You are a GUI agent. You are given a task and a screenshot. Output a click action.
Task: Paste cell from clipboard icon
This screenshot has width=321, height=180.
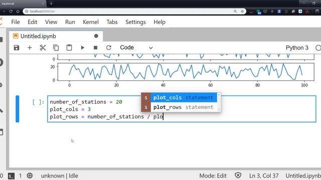(x=69, y=47)
